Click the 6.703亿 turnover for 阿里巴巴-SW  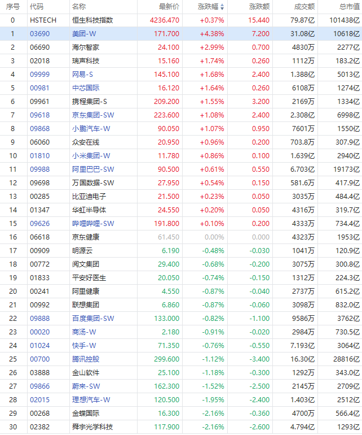coord(302,169)
